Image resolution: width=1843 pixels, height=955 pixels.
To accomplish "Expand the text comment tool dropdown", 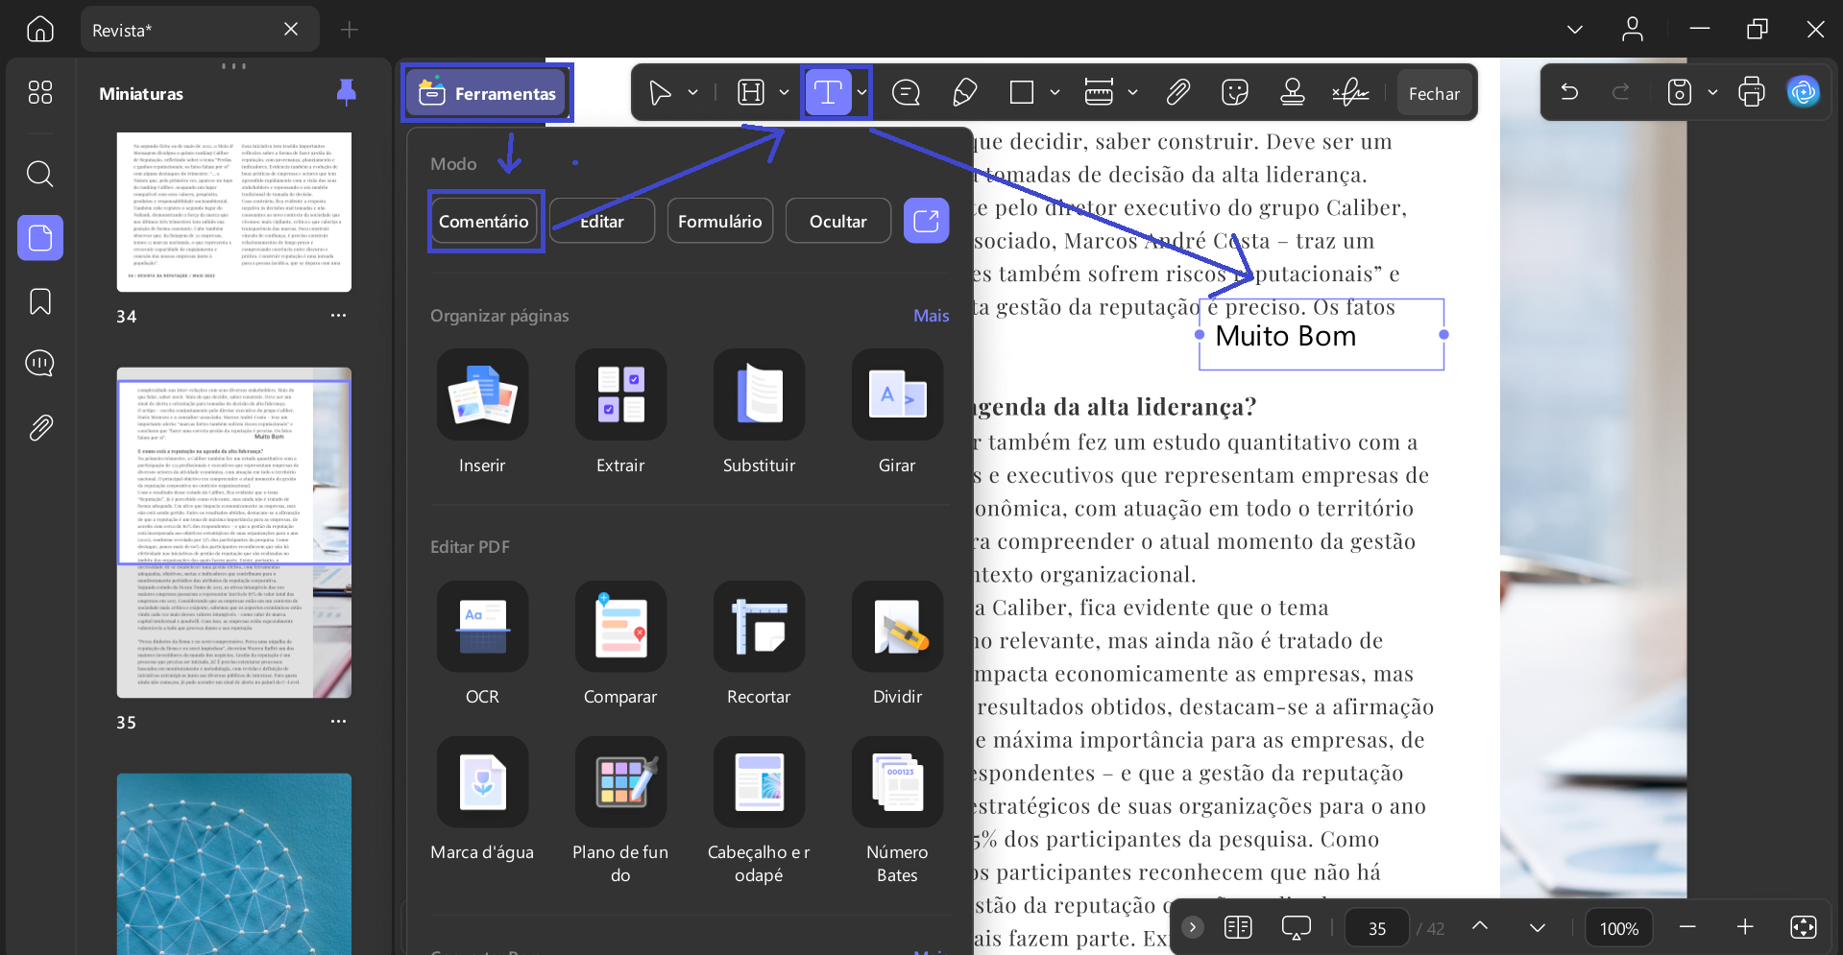I will [861, 93].
